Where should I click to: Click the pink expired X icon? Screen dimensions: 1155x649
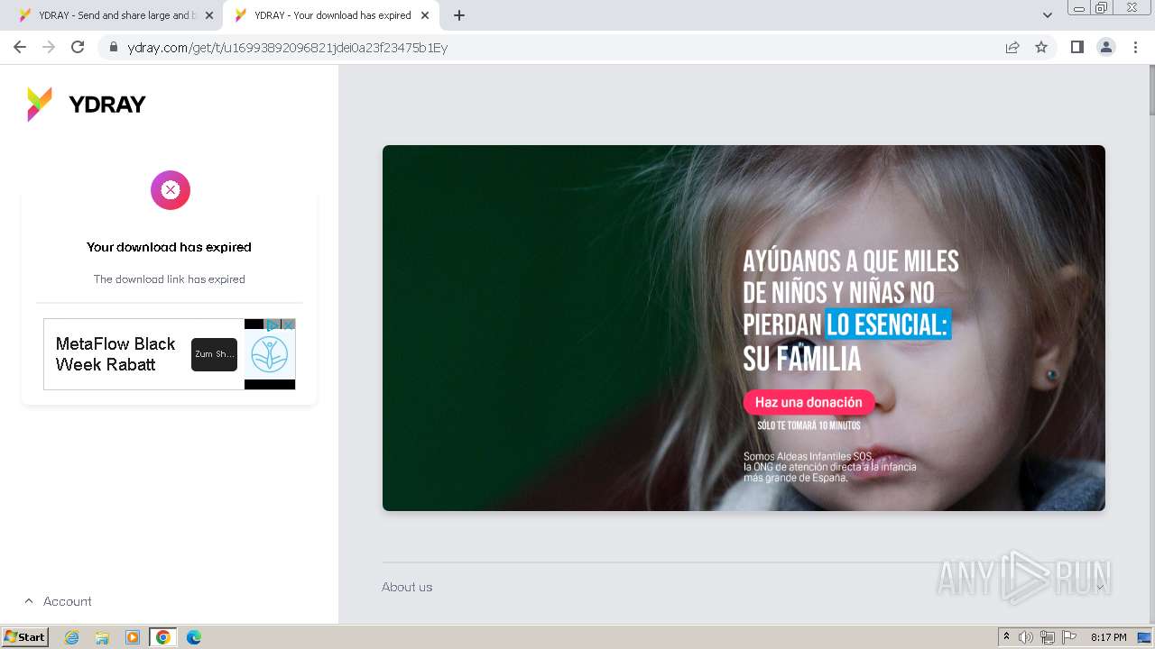[171, 190]
